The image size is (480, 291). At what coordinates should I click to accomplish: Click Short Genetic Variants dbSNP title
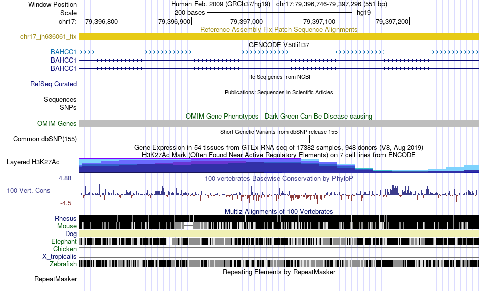point(279,132)
